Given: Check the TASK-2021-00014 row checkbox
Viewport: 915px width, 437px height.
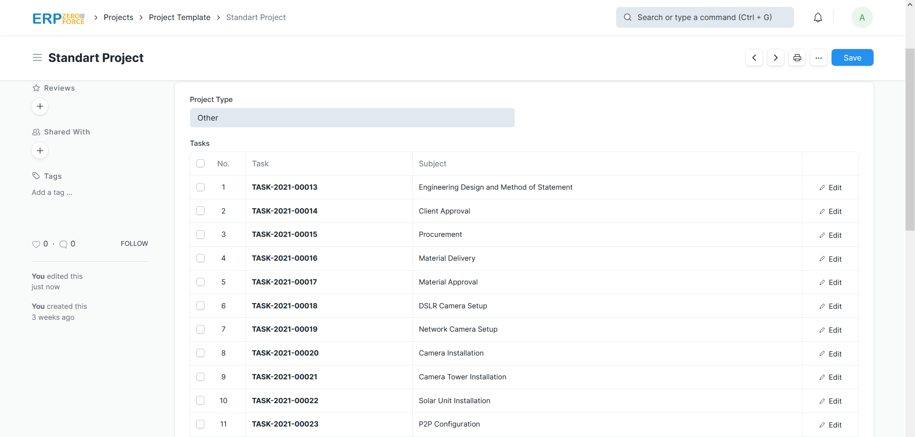Looking at the screenshot, I should coord(200,211).
